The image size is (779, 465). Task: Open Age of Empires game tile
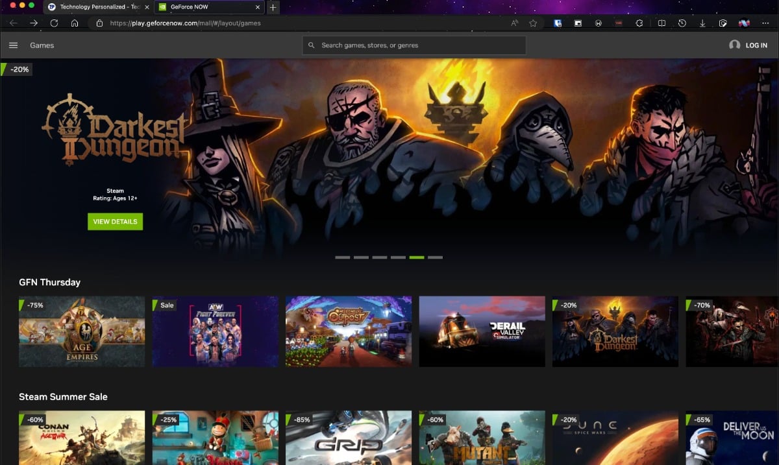click(82, 331)
